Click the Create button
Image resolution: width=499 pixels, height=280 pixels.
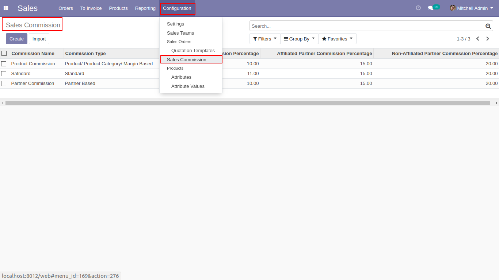pos(16,39)
